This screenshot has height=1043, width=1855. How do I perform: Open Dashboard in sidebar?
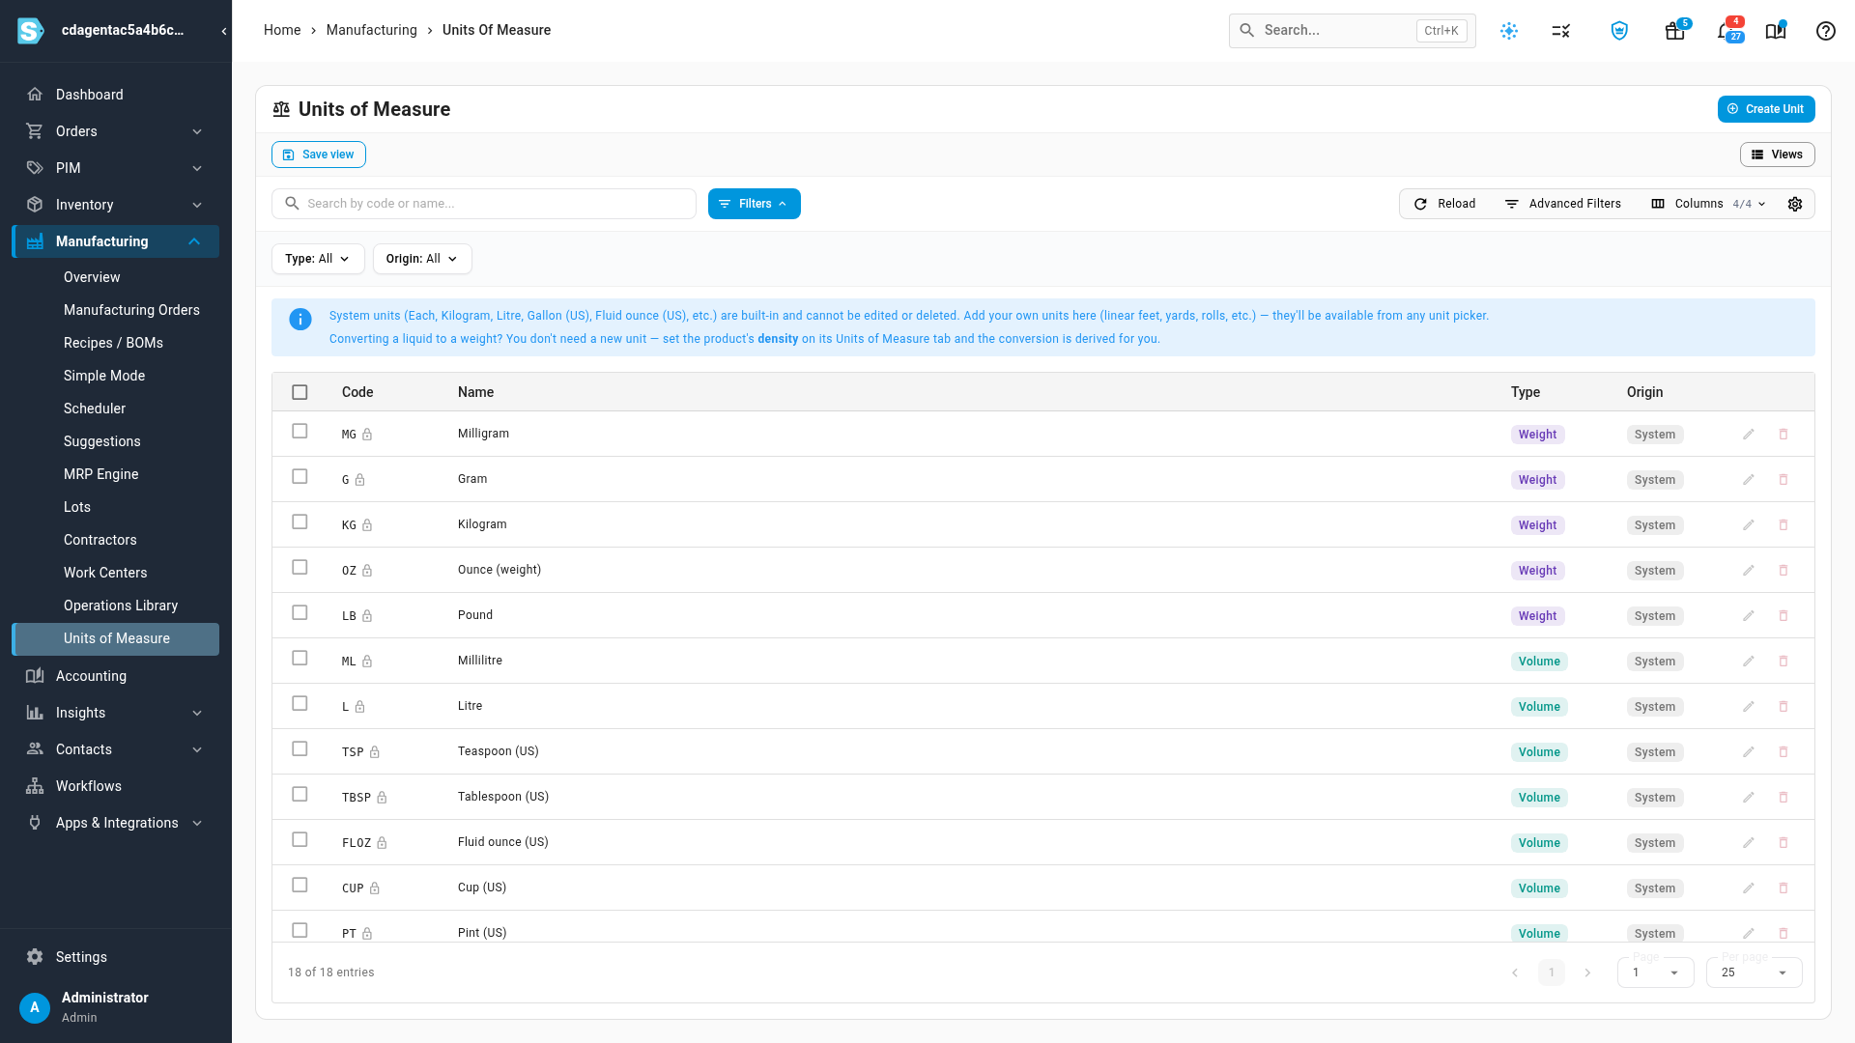[x=116, y=95]
